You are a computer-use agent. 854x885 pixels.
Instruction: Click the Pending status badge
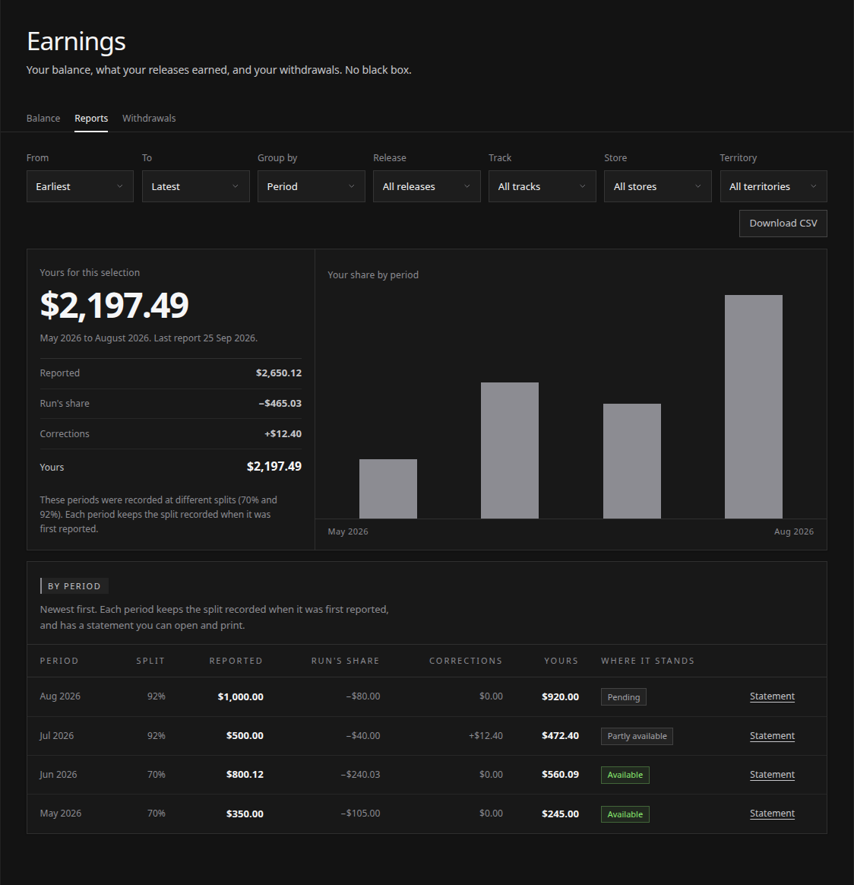623,697
